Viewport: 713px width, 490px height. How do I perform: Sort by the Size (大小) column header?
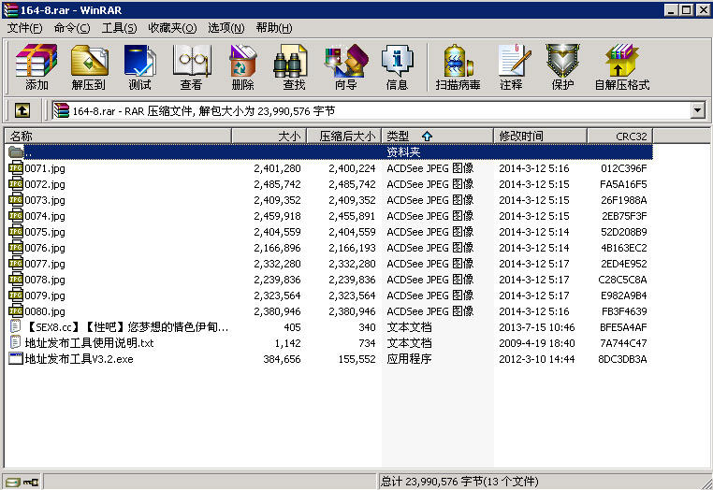pos(269,136)
